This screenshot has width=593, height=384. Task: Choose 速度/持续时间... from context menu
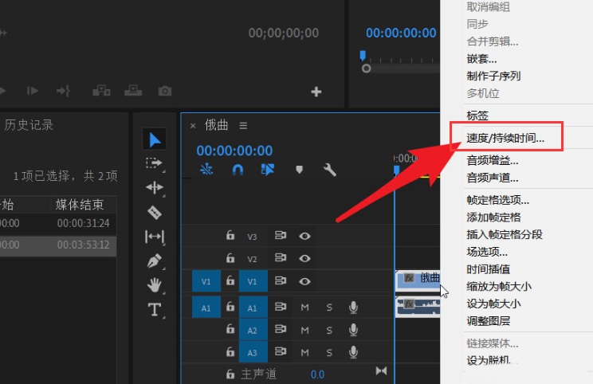click(x=505, y=137)
